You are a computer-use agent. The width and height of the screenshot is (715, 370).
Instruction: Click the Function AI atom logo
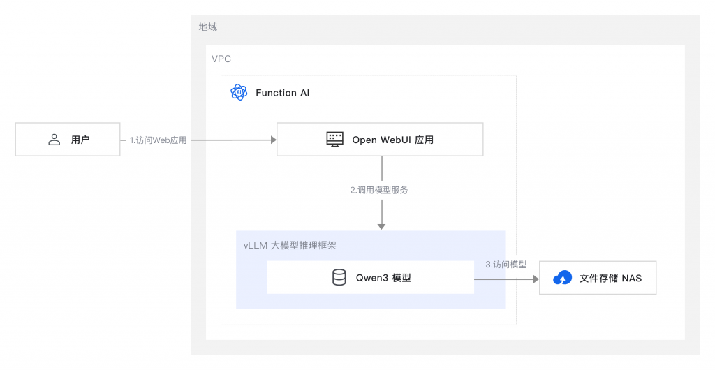click(x=239, y=92)
